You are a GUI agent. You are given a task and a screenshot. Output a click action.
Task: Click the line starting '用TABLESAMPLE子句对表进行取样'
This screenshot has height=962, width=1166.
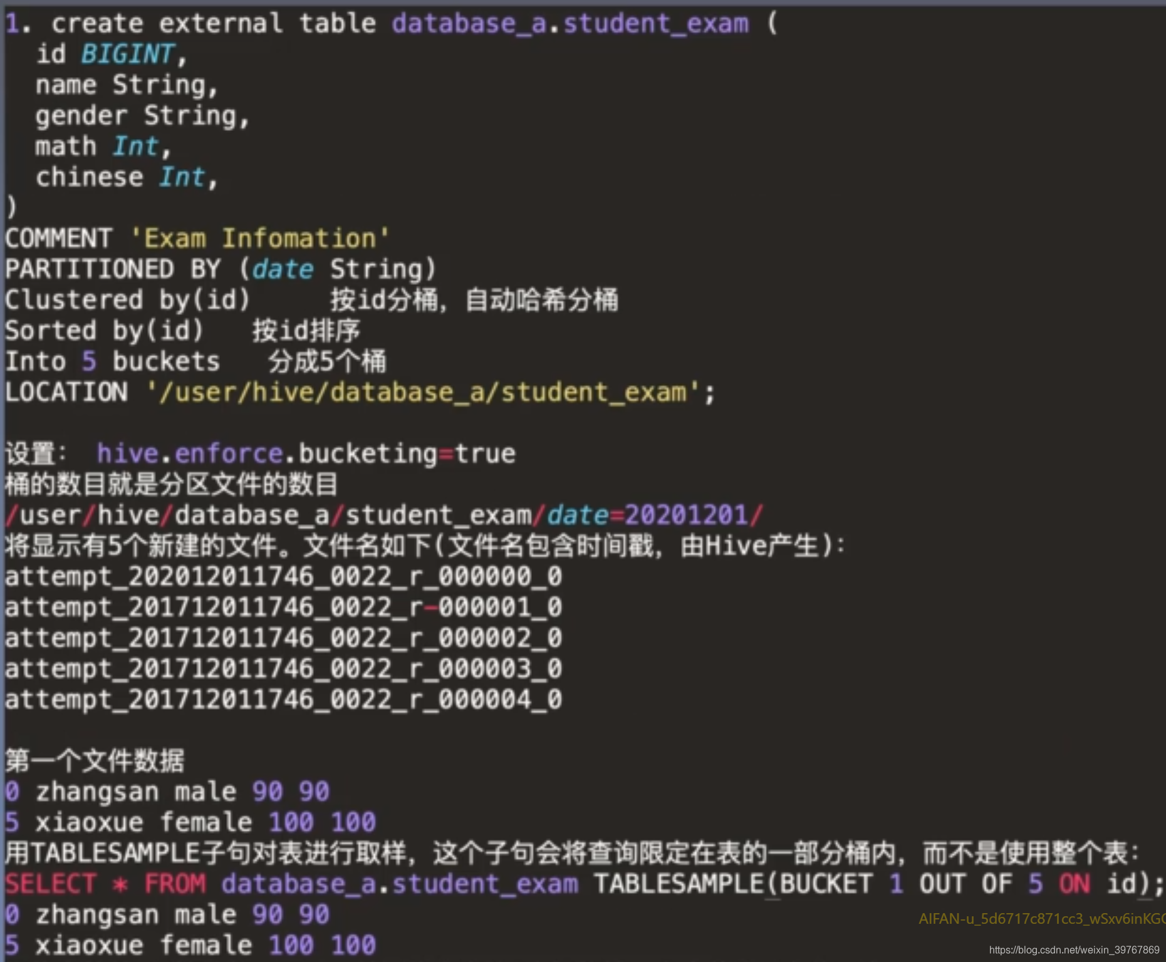572,853
